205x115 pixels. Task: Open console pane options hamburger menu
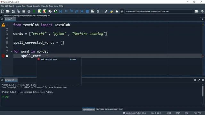[x=203, y=80]
